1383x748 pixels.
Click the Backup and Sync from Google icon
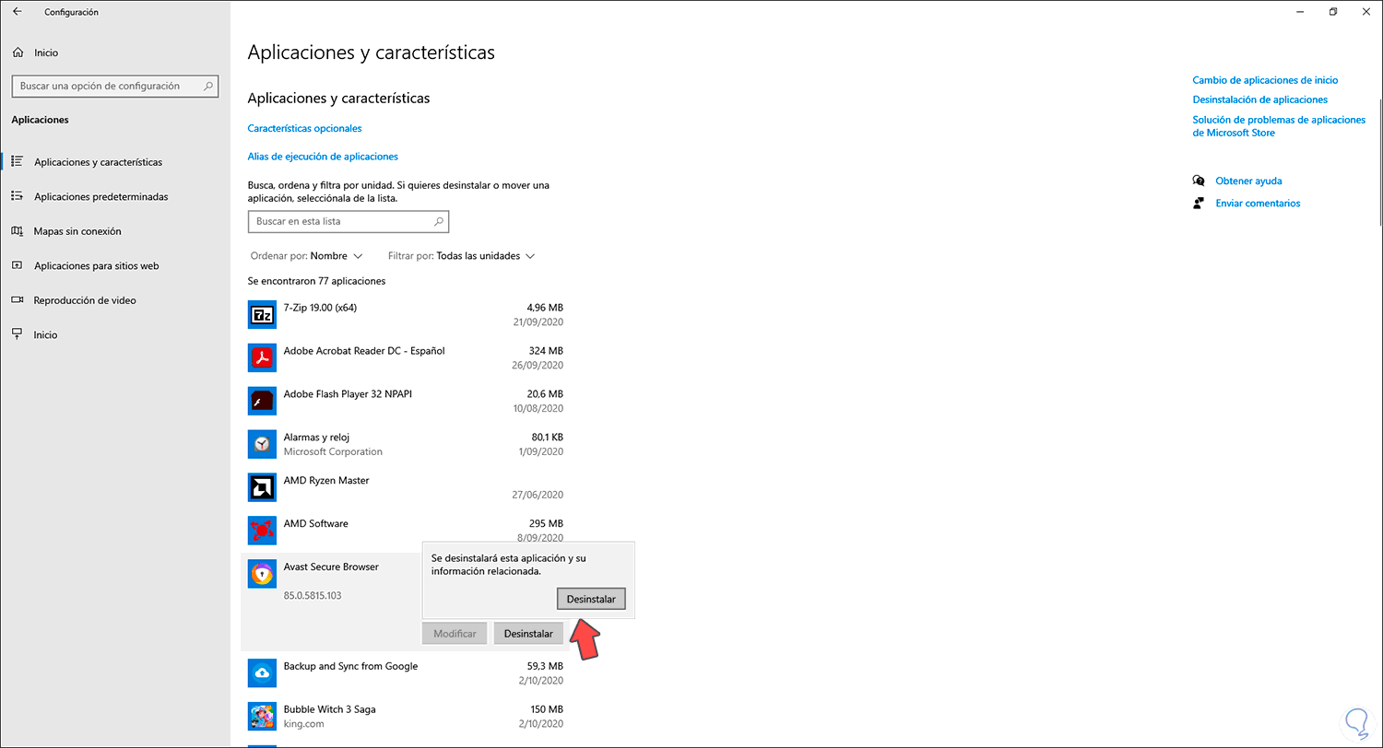point(262,672)
